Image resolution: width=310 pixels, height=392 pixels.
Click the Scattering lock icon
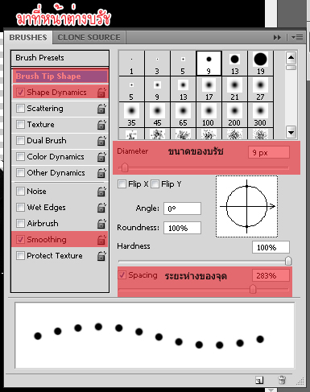click(x=101, y=109)
